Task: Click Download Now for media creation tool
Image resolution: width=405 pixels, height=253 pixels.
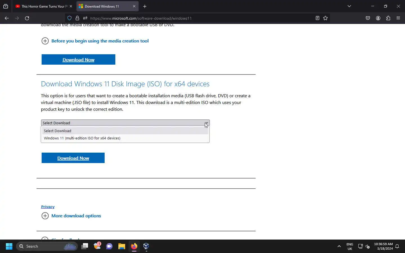Action: pyautogui.click(x=78, y=60)
